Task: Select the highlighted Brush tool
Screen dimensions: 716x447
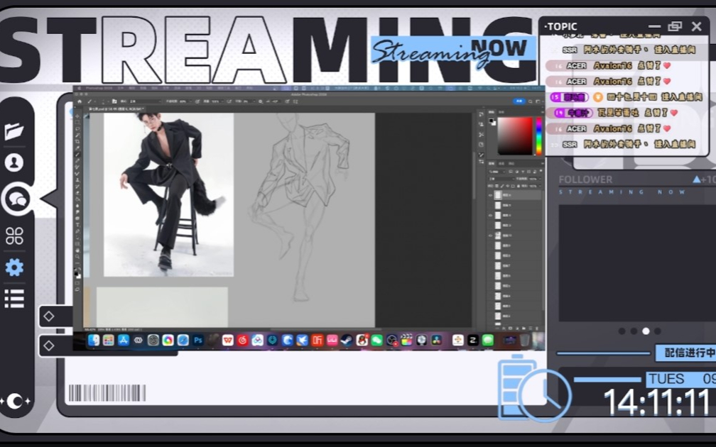Action: [x=77, y=154]
